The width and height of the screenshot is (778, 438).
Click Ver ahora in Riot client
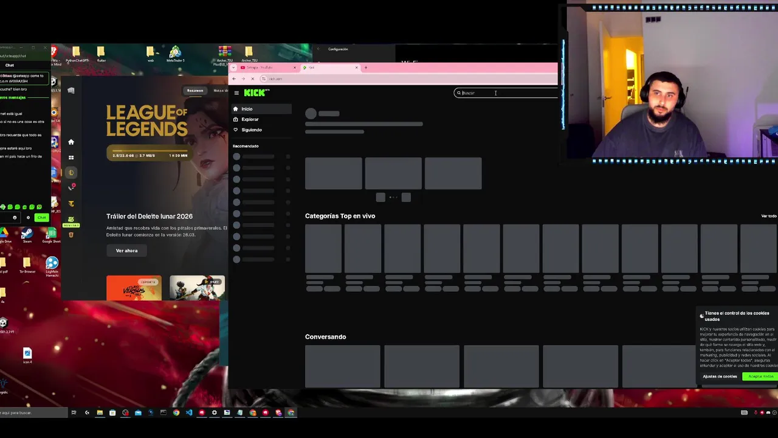[126, 251]
